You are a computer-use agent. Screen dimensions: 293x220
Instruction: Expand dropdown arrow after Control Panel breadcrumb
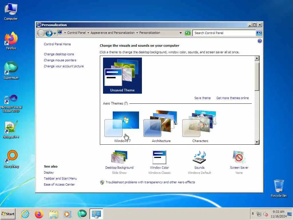tap(88, 33)
